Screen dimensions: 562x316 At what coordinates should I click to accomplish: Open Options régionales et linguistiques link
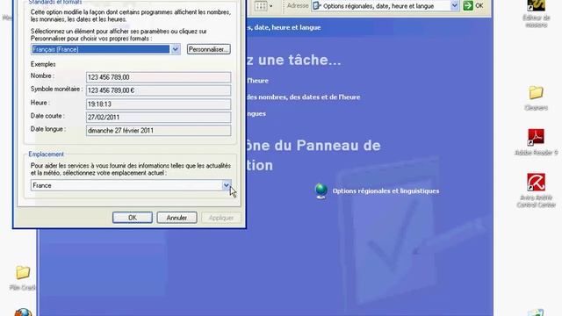click(x=385, y=191)
